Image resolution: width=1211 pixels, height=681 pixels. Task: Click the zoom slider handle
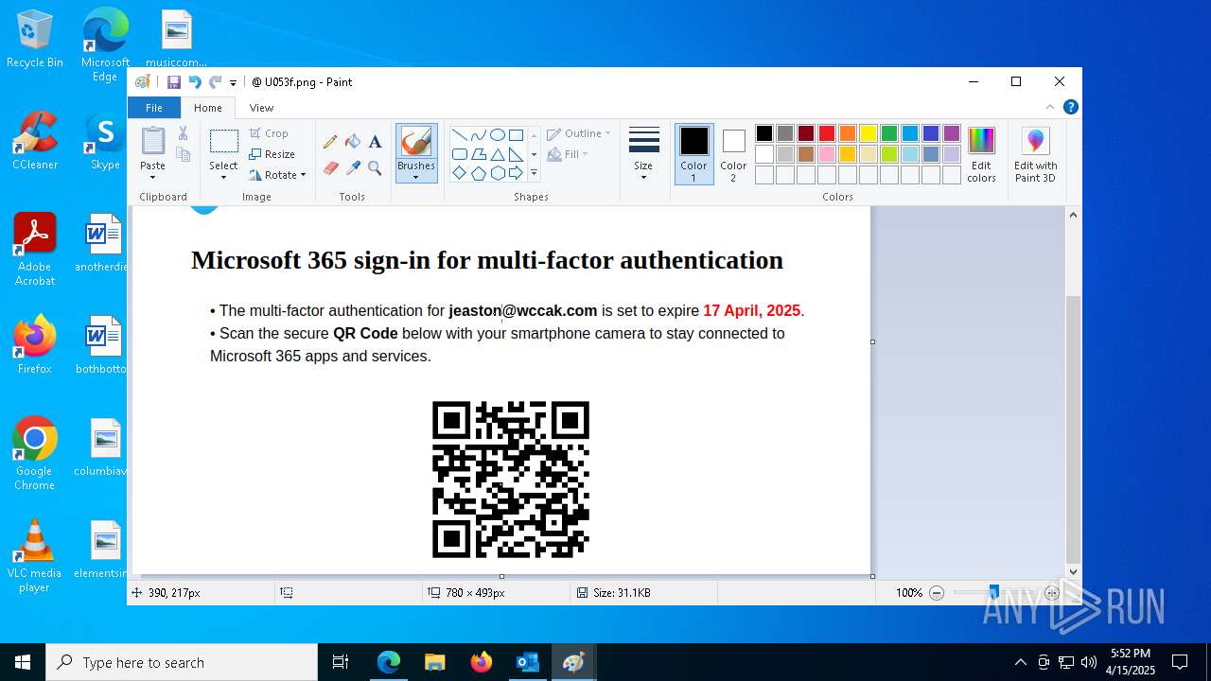pos(993,592)
